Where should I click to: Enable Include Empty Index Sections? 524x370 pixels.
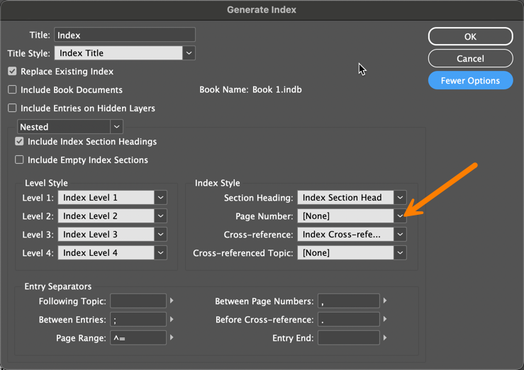(19, 160)
